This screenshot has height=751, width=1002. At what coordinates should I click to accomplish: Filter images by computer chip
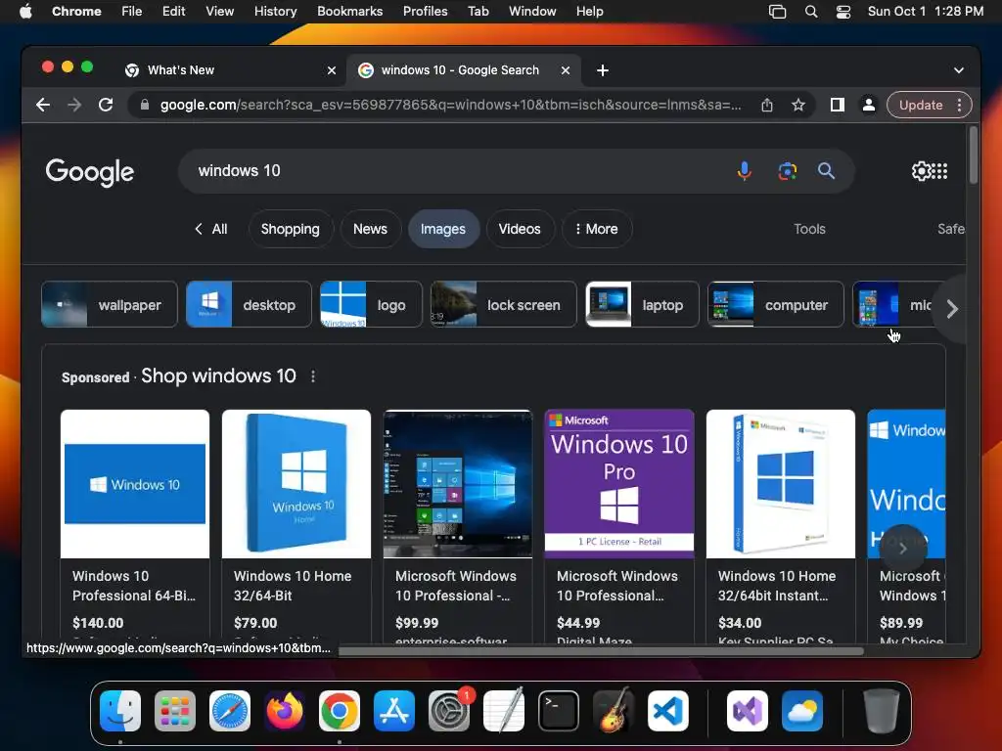(x=775, y=305)
